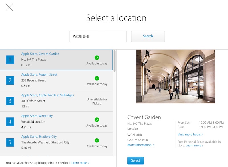Click the Mon-Sat hours 10:00 AM-8:00 PM
Viewport: 228px width, 167px height.
(211, 123)
